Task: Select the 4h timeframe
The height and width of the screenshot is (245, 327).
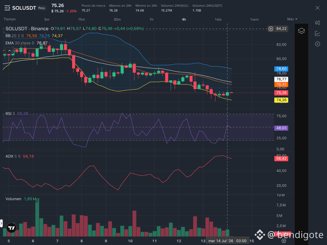Action: coord(184,19)
